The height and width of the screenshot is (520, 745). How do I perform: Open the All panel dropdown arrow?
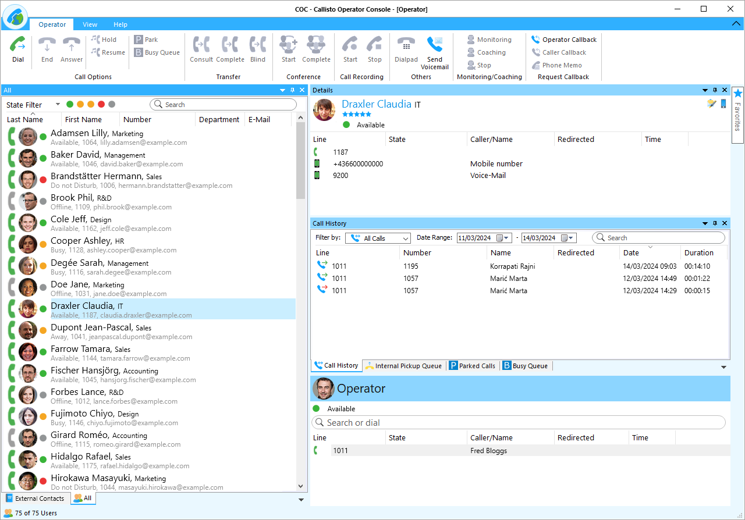[x=282, y=90]
